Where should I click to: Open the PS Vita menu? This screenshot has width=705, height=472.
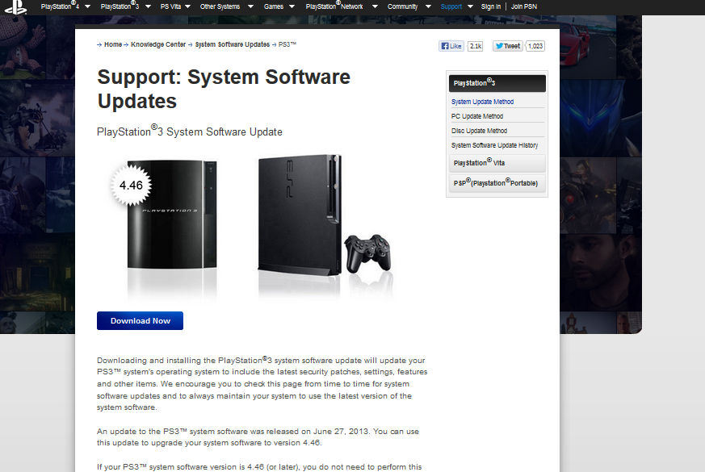170,6
